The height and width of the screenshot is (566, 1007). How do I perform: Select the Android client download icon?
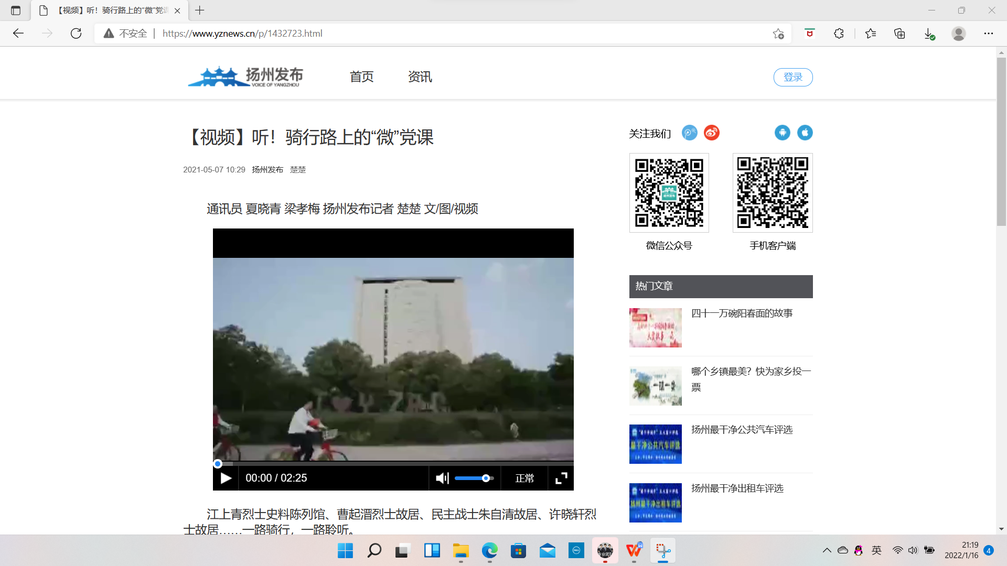(783, 133)
